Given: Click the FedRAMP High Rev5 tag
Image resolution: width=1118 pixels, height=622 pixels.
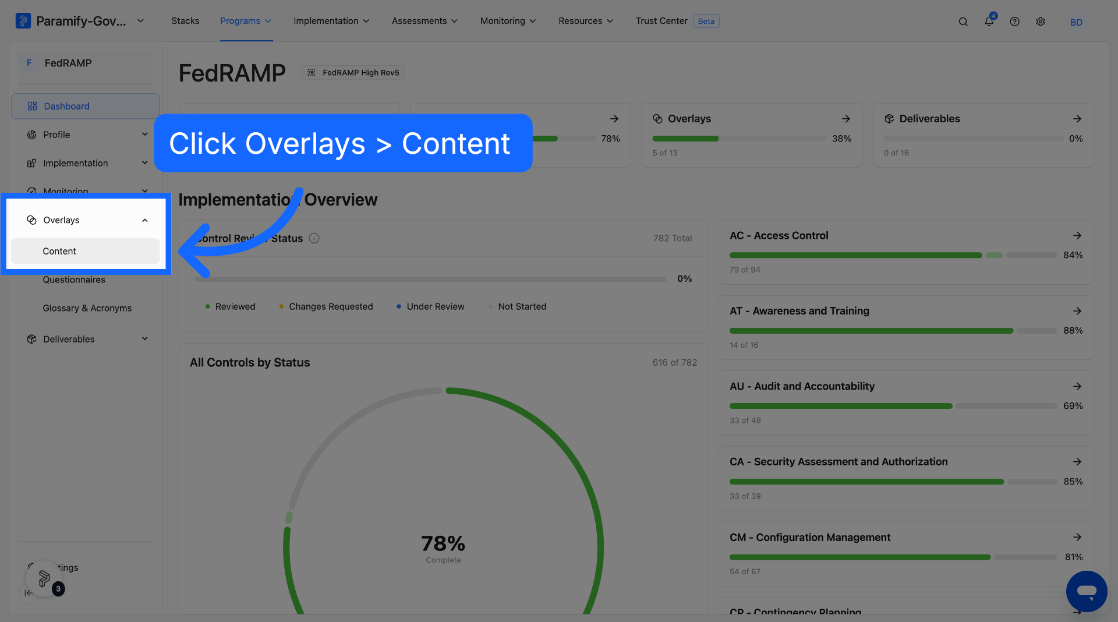Looking at the screenshot, I should pyautogui.click(x=353, y=73).
